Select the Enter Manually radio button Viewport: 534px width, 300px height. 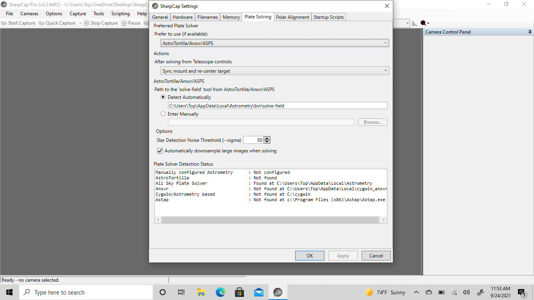pyautogui.click(x=163, y=114)
